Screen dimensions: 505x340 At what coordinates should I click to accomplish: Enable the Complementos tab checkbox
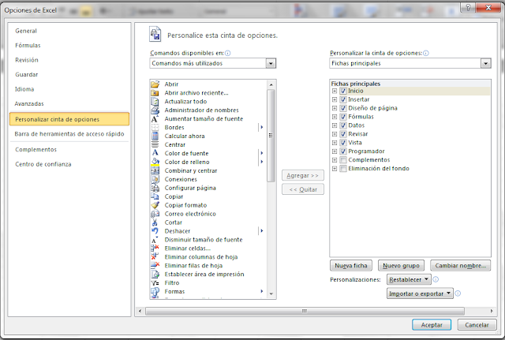(343, 160)
